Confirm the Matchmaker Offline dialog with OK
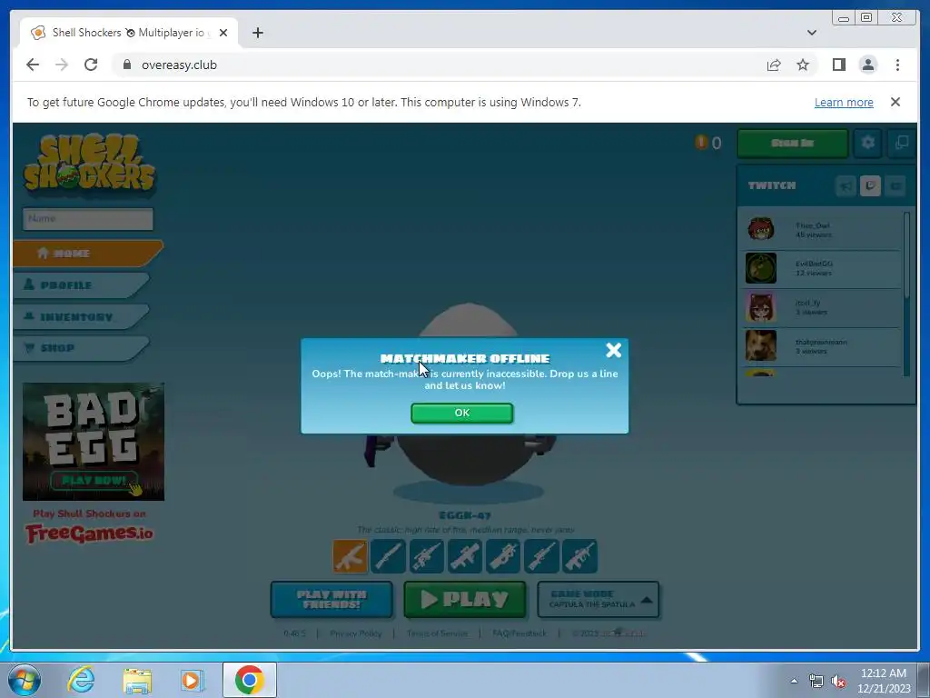930x698 pixels. (x=462, y=414)
